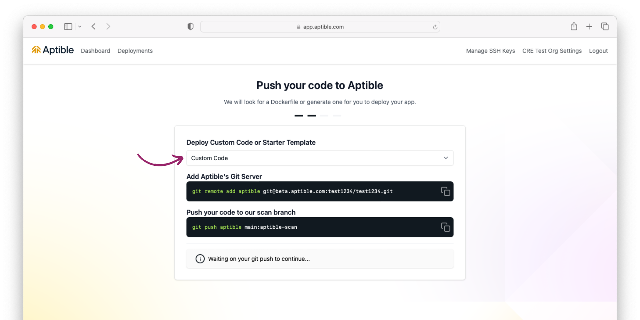Open the Custom Code dropdown
This screenshot has width=640, height=320.
pyautogui.click(x=320, y=158)
